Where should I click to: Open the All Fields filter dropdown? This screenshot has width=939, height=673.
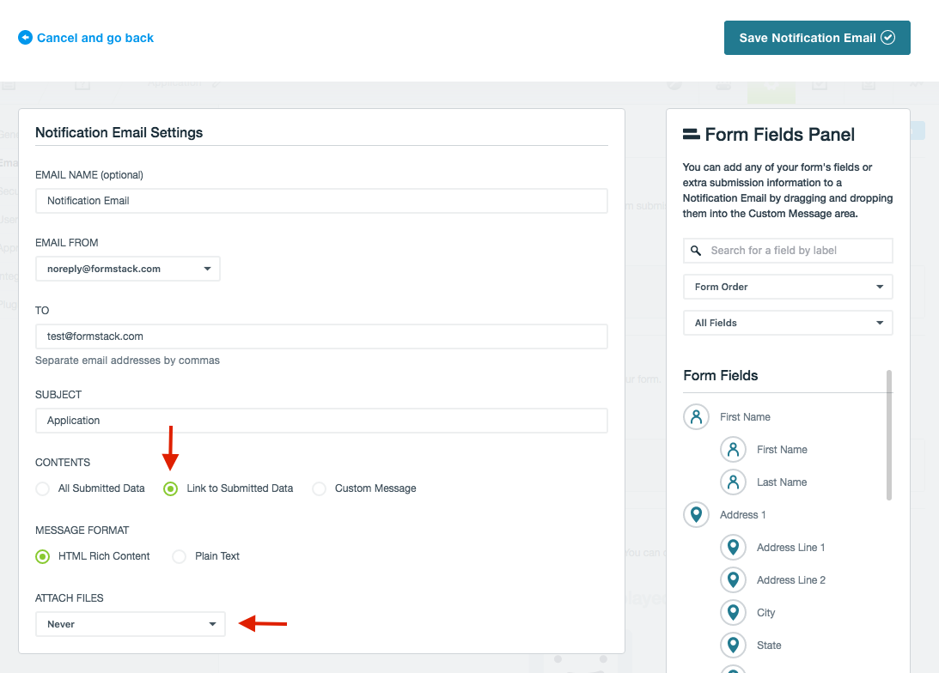[x=788, y=323]
